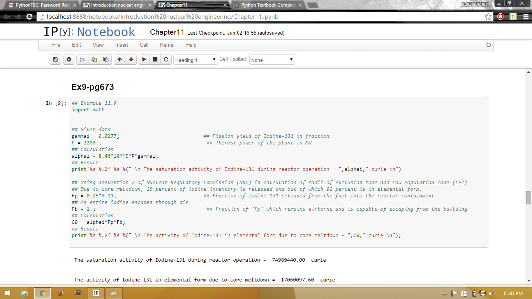The width and height of the screenshot is (532, 299).
Task: Open the Insert menu
Action: pos(122,45)
